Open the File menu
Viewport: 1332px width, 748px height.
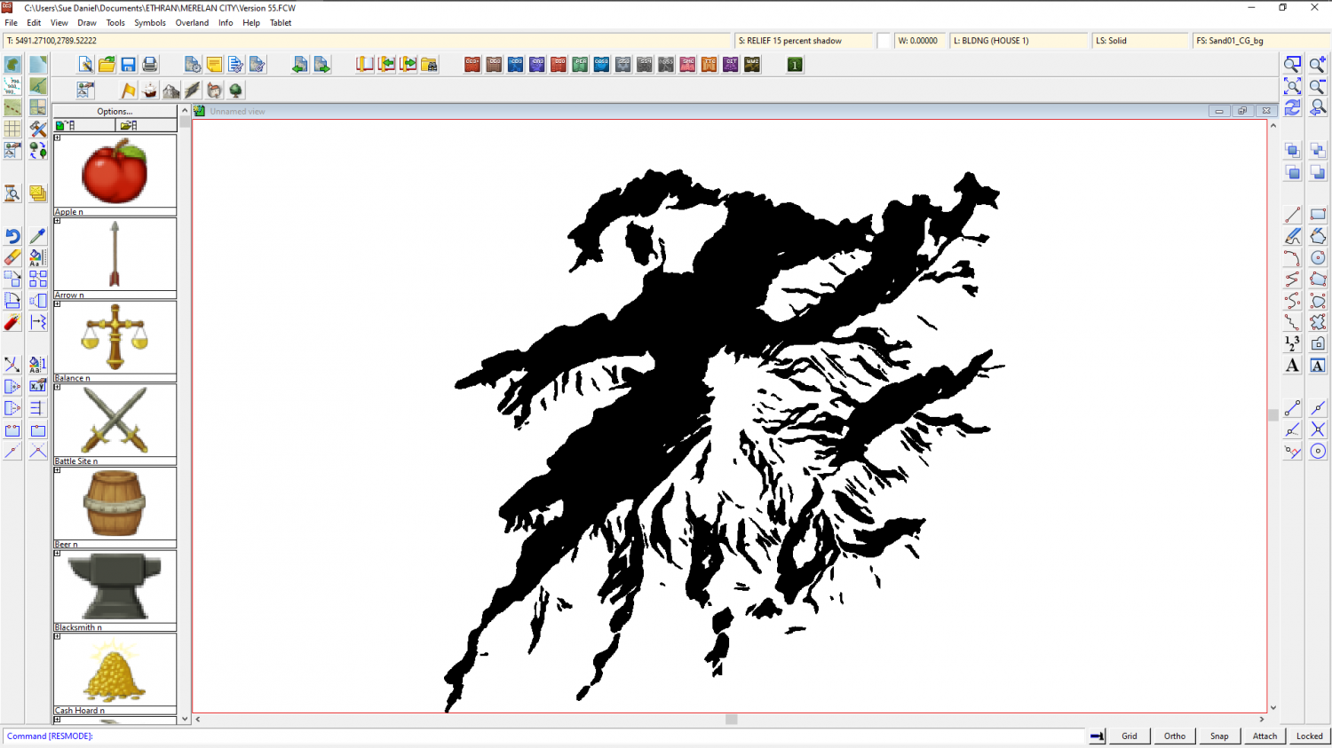pos(11,23)
